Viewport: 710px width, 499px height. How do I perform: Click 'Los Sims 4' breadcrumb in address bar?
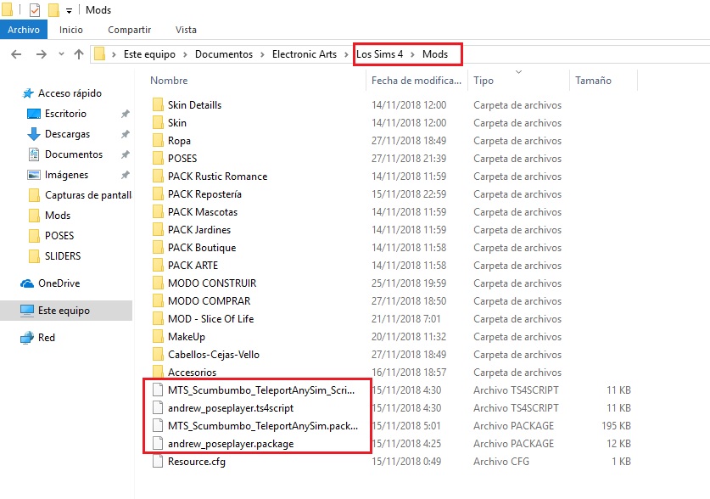[379, 54]
